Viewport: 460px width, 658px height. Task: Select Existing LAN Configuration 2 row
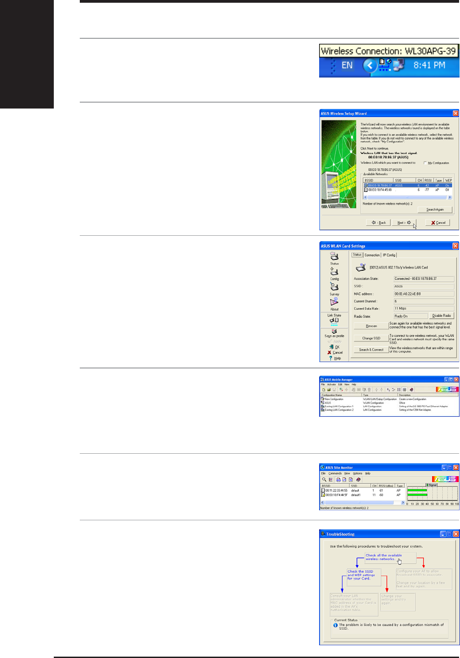389,410
